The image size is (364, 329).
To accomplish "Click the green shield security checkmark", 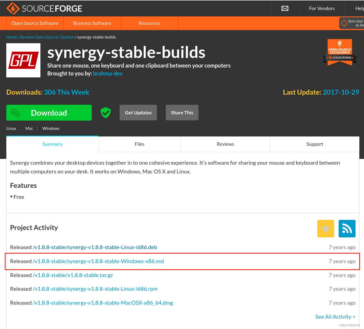I will 106,113.
